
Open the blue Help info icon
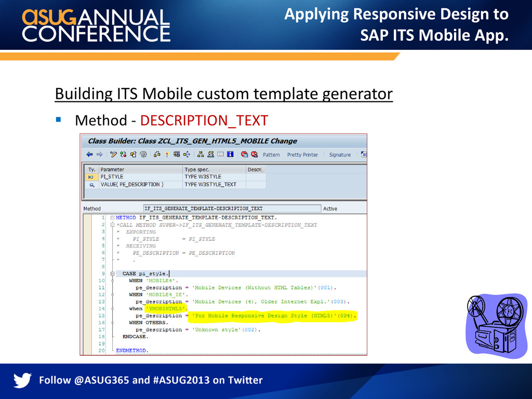coord(230,154)
